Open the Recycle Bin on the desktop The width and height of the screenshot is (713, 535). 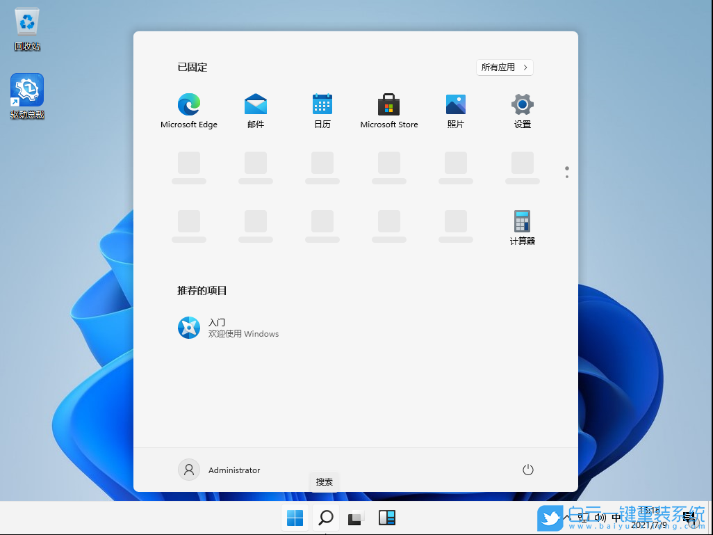coord(26,21)
